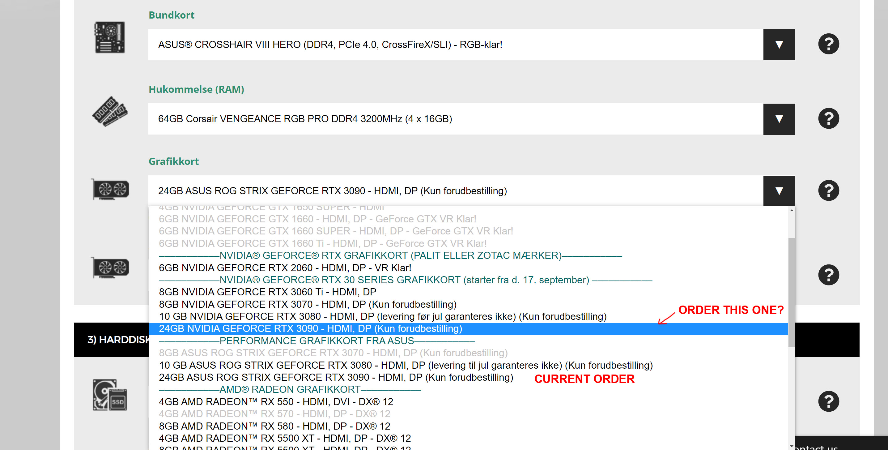The image size is (888, 450).
Task: Click NVIDIA RTX 30 SERIES group header
Action: click(469, 280)
